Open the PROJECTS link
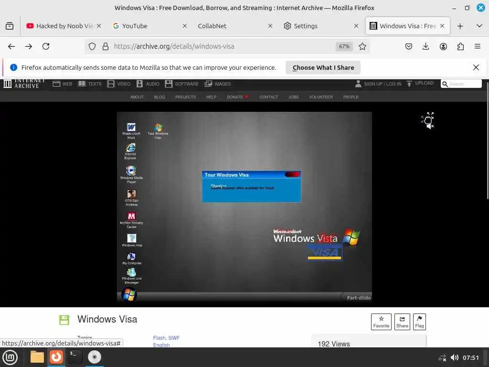489x367 pixels. pyautogui.click(x=186, y=97)
